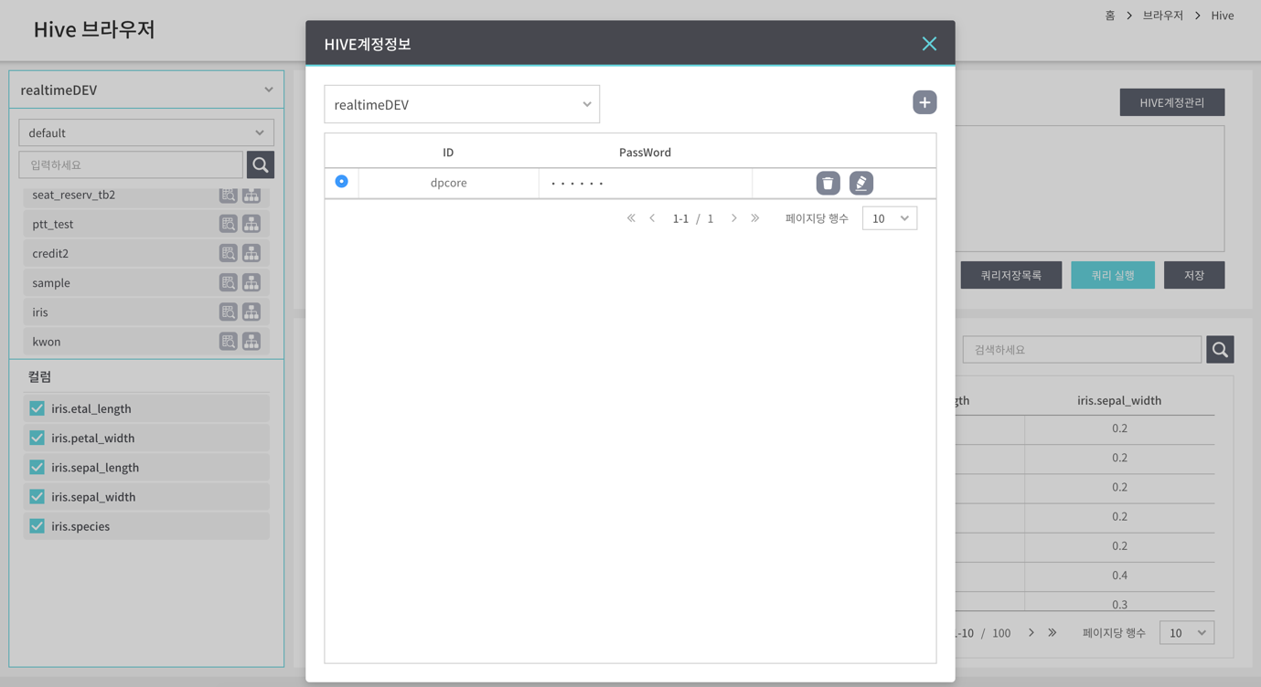1261x687 pixels.
Task: Go to next page of results table
Action: click(1031, 632)
